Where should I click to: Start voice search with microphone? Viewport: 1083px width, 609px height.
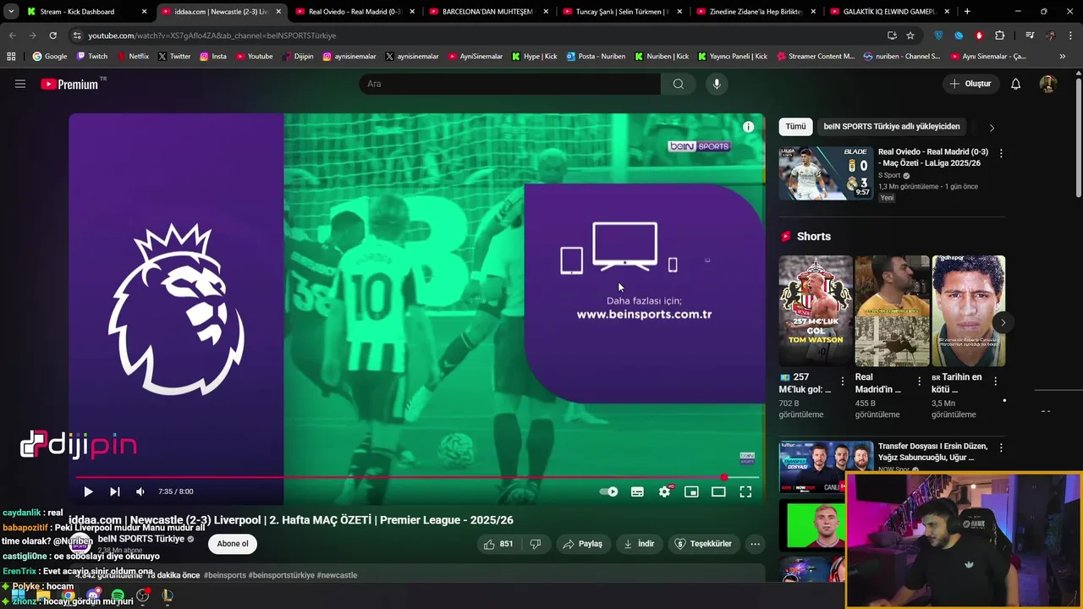pyautogui.click(x=717, y=84)
